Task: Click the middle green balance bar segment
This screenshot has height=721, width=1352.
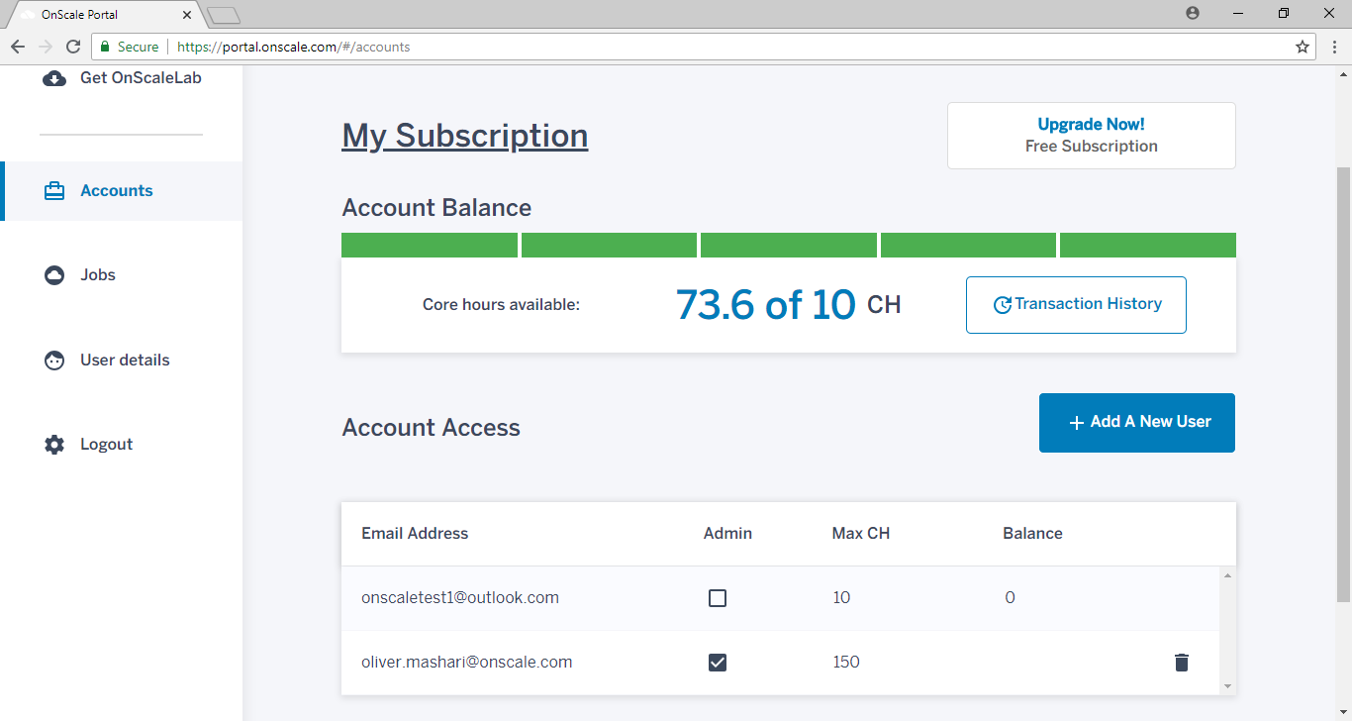Action: (789, 245)
